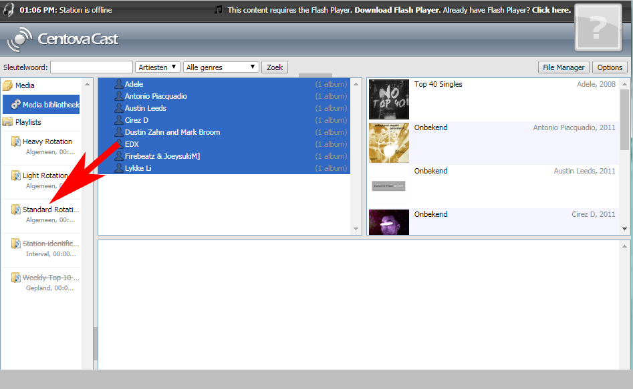
Task: Click the artist icon beside Antonio Piacquadio
Action: click(119, 96)
